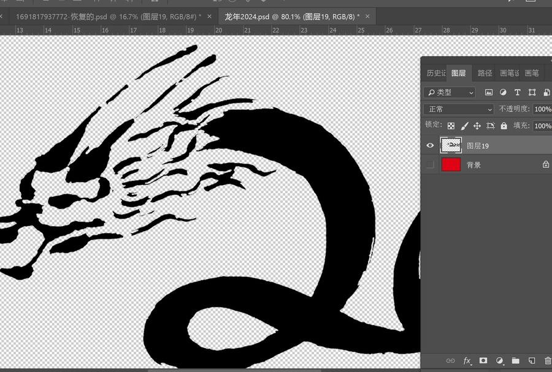Switch to the 1691817937772-恢复的.psd document tab
Viewport: 552px width, 372px height.
click(x=109, y=17)
